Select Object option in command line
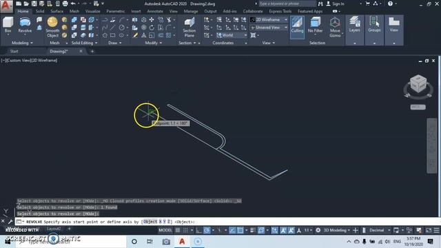This screenshot has width=441, height=248. pos(150,222)
